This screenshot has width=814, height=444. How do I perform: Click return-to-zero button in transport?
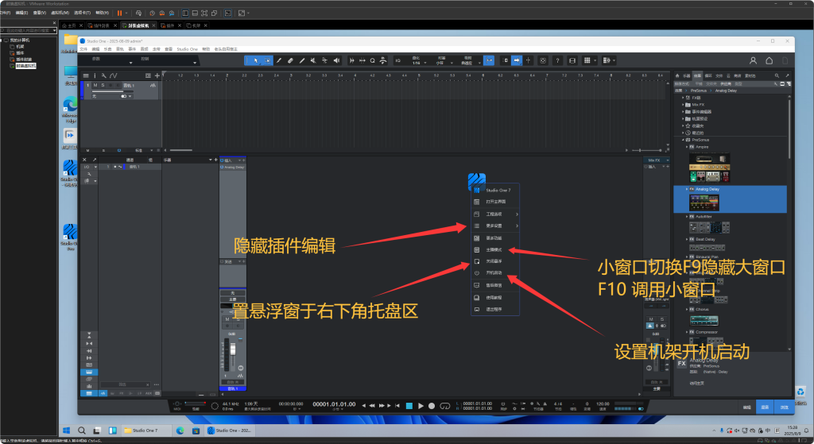click(397, 406)
